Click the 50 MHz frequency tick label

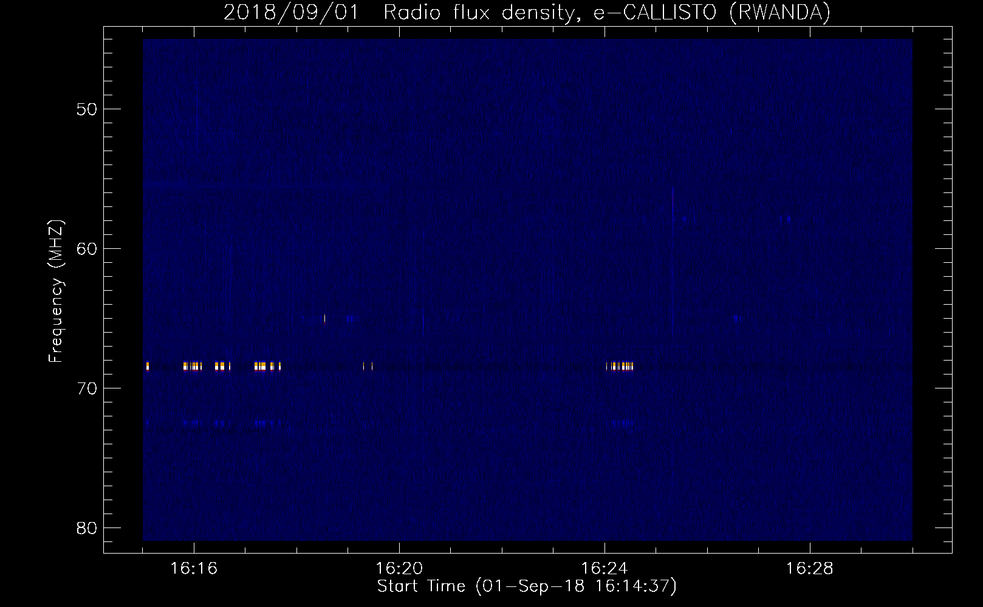pos(87,109)
